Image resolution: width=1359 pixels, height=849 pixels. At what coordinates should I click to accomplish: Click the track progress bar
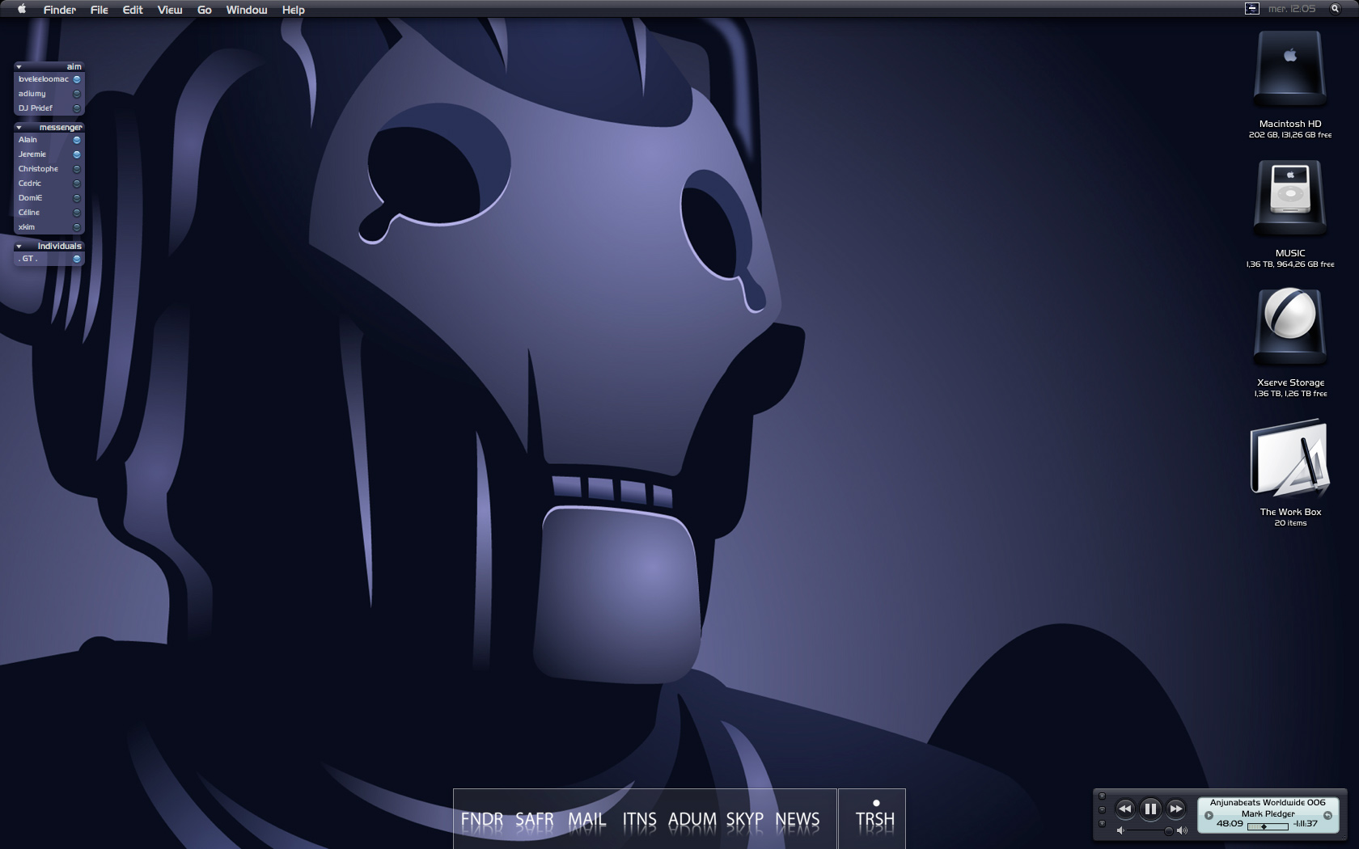coord(1268,826)
